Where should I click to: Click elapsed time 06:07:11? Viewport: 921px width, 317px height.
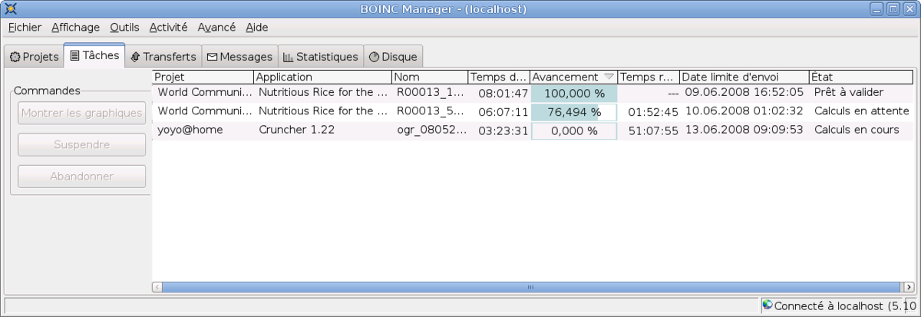pos(503,112)
